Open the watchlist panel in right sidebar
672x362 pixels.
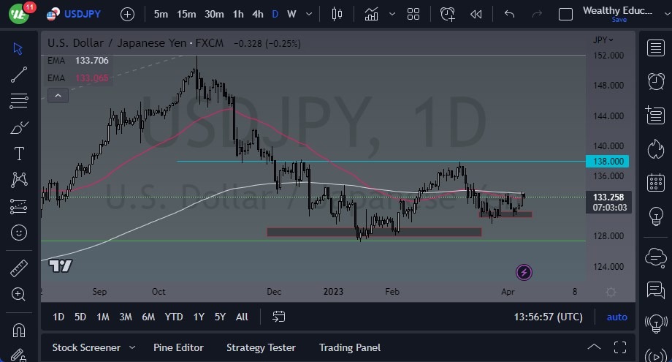tap(655, 48)
